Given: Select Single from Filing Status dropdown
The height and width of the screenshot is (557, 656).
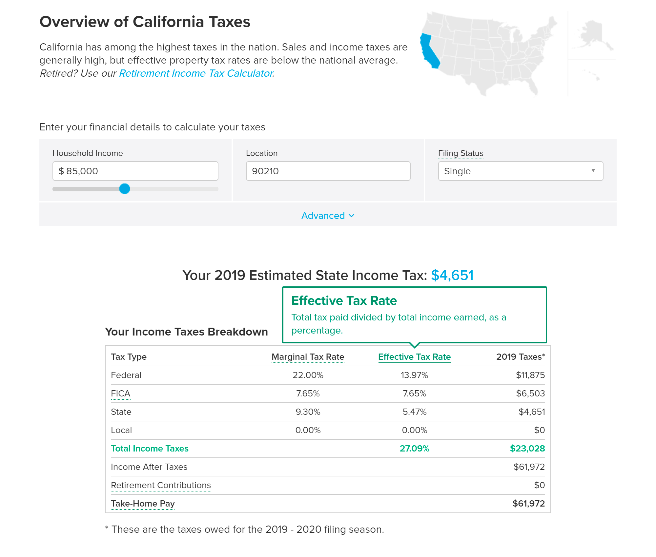Looking at the screenshot, I should click(x=519, y=171).
